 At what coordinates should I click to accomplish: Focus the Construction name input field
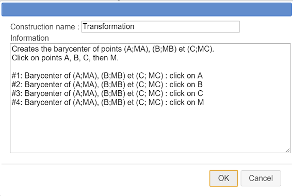[160, 26]
